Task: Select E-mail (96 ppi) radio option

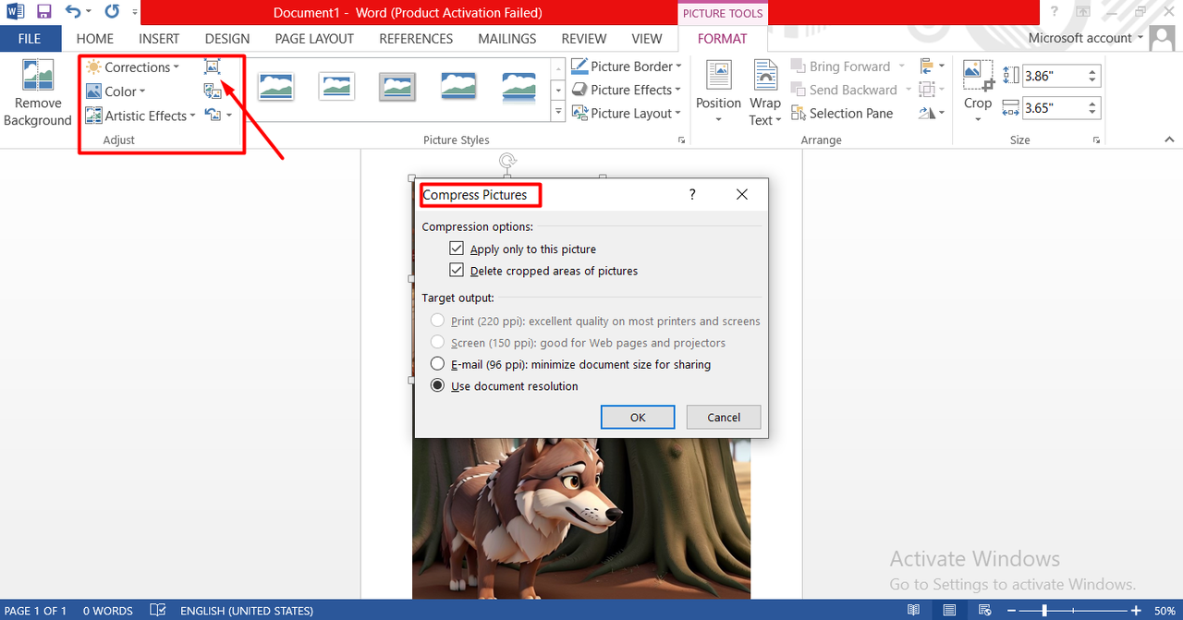Action: click(x=438, y=364)
